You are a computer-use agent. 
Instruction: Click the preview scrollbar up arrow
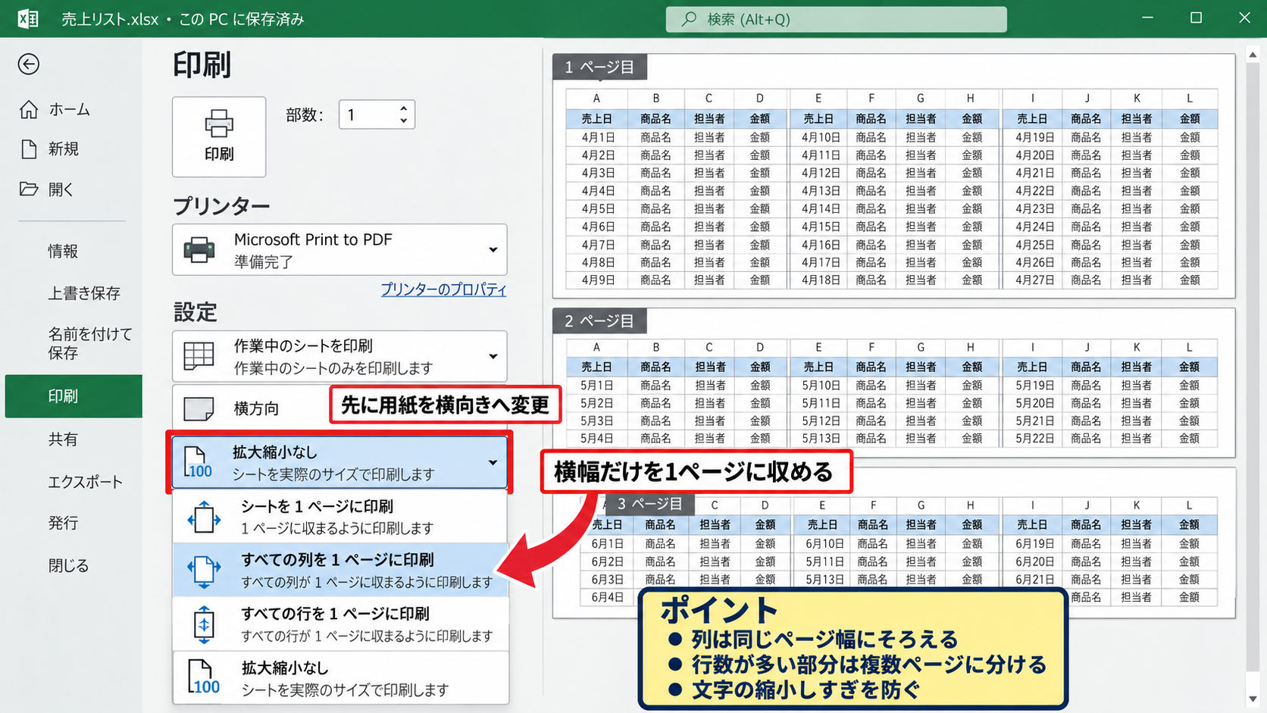click(x=1253, y=55)
